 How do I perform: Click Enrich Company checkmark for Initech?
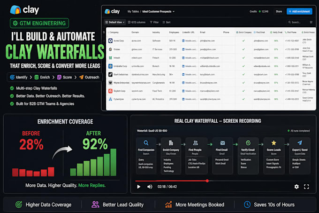243,58
